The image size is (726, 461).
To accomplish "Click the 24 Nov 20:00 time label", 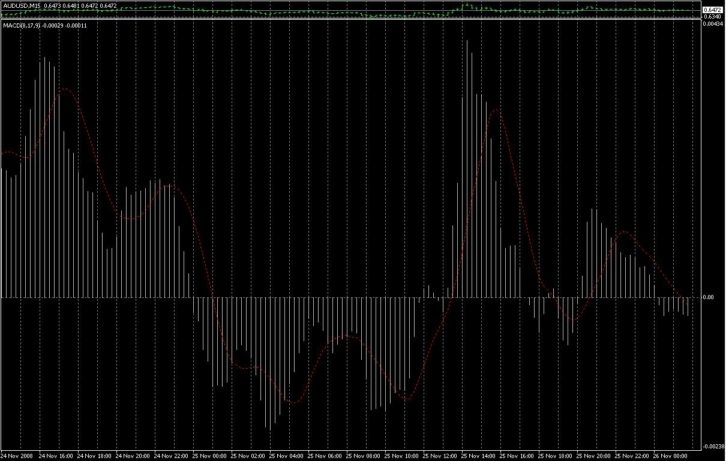I will (x=133, y=456).
